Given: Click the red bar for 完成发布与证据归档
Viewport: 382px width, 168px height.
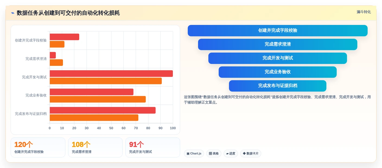Looking at the screenshot, I should (x=103, y=110).
